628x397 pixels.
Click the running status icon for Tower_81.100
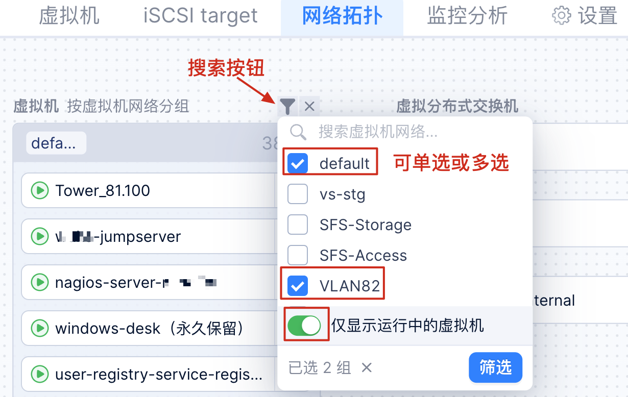[39, 191]
